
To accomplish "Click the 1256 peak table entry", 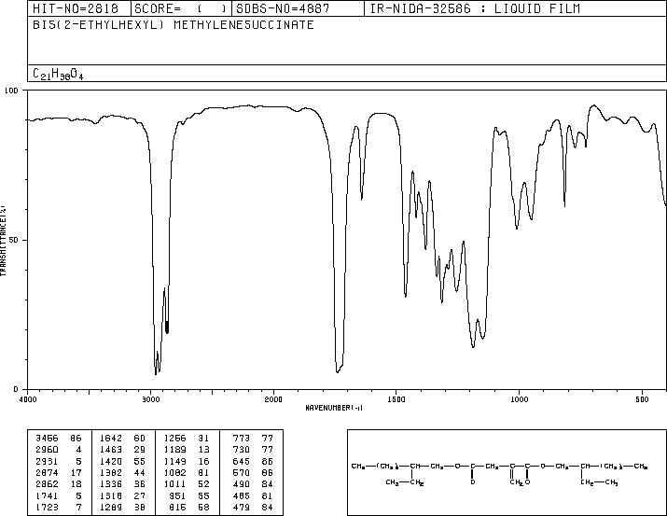I will coord(187,439).
